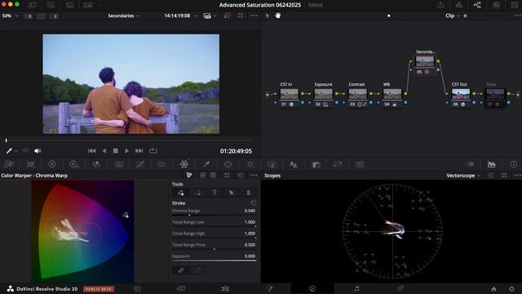Viewport: 522px width, 294px height.
Task: Open the RGB Mixer palette
Action: [x=96, y=164]
